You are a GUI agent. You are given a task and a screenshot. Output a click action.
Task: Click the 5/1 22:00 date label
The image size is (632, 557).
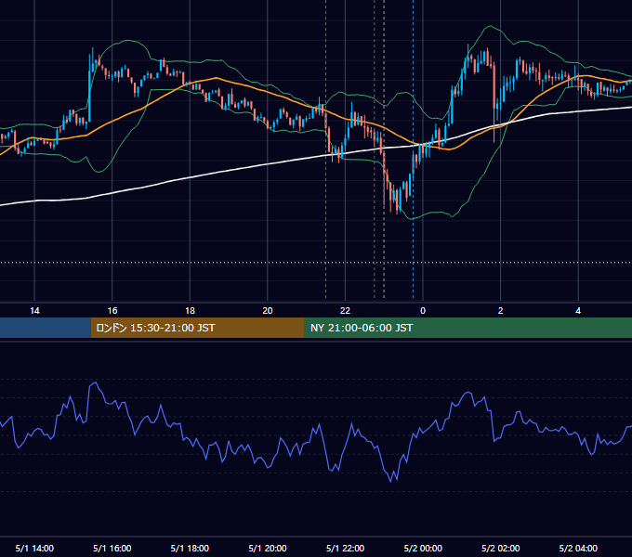click(345, 548)
